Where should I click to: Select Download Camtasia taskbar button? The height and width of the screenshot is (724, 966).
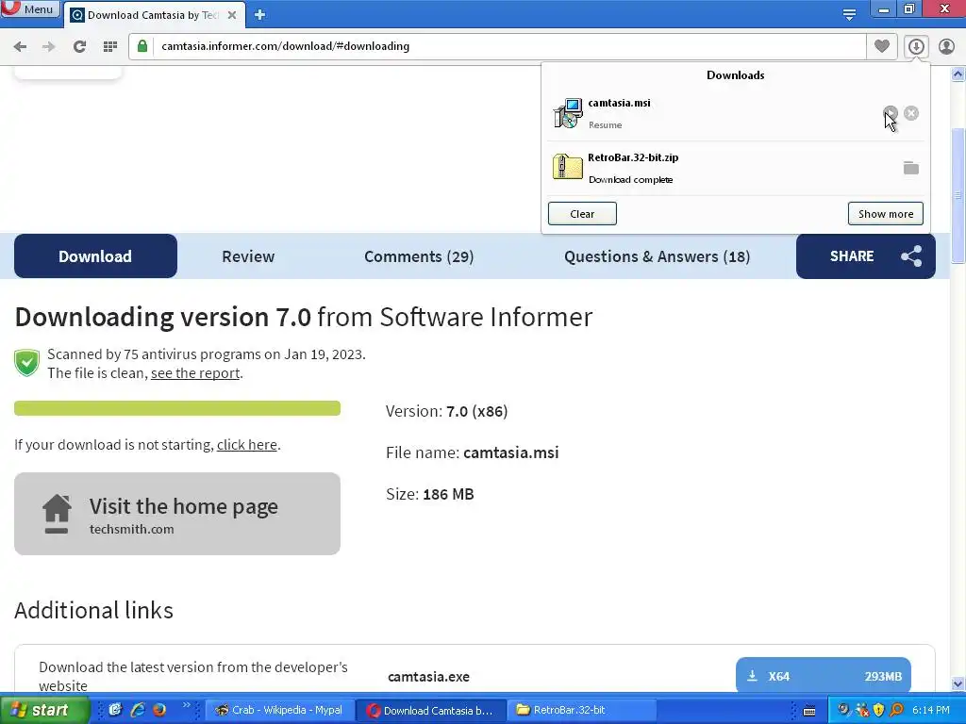pyautogui.click(x=431, y=710)
